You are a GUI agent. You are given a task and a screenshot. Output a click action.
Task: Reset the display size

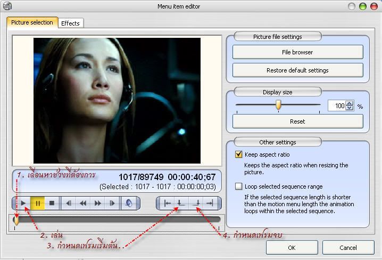(298, 121)
